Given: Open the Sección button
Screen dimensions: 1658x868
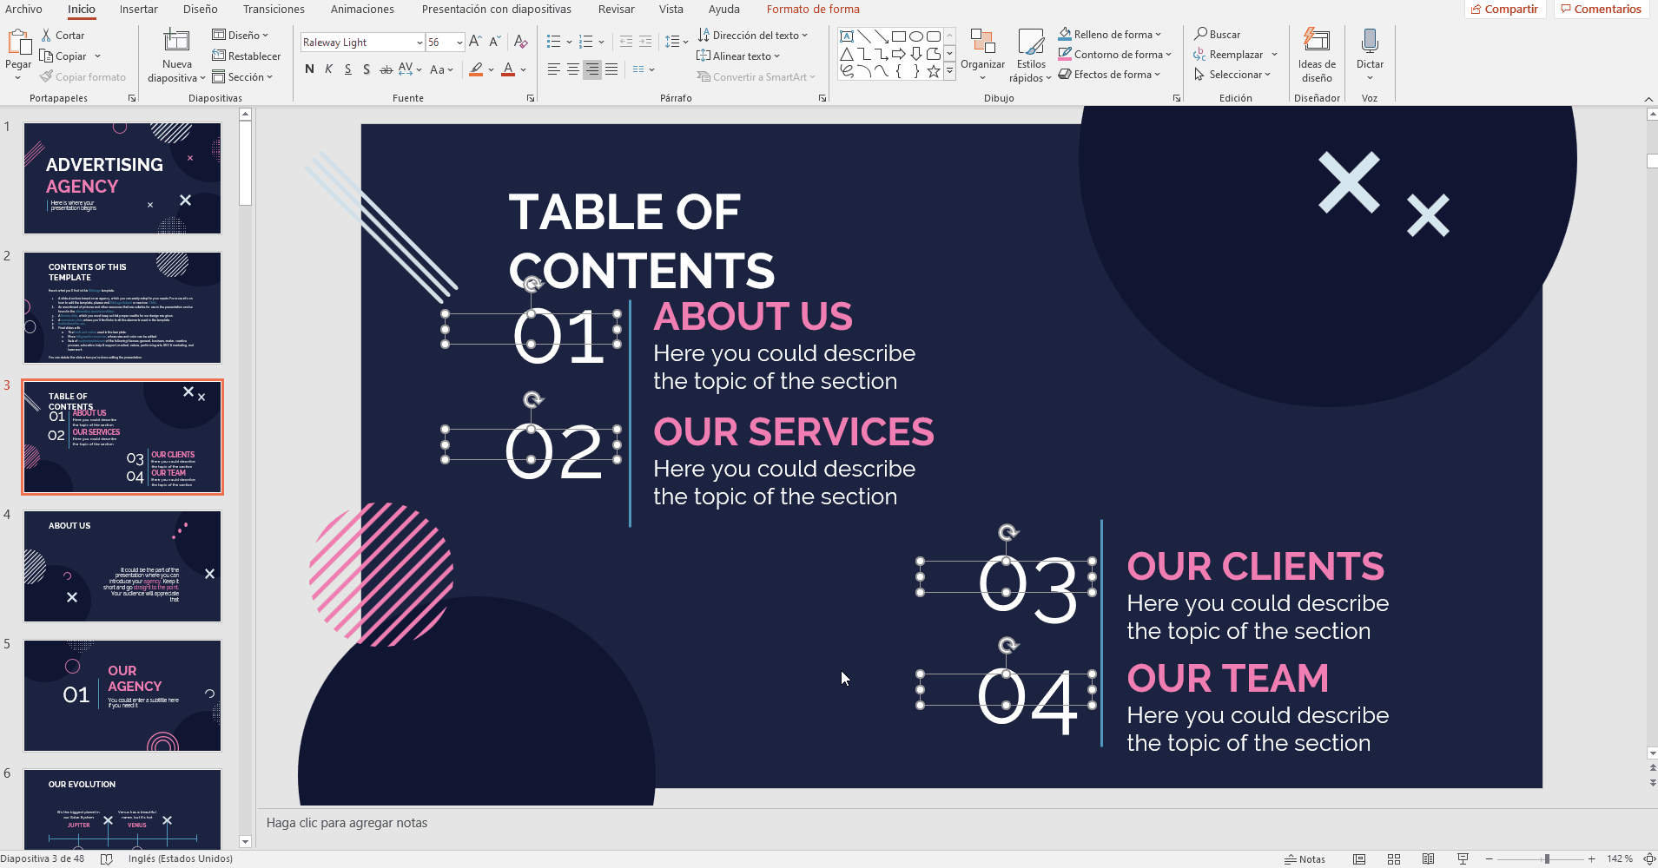Looking at the screenshot, I should pos(242,77).
